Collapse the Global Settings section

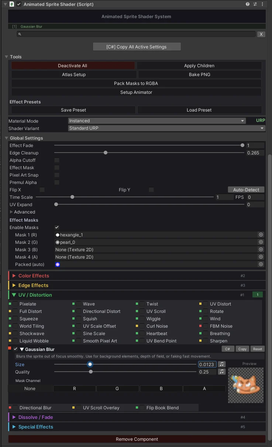coord(6,138)
